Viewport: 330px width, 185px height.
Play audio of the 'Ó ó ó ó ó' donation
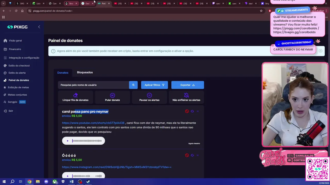68,176
